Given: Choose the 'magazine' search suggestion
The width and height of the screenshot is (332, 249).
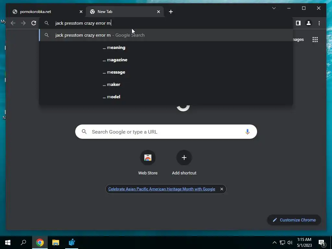Looking at the screenshot, I should click(166, 60).
